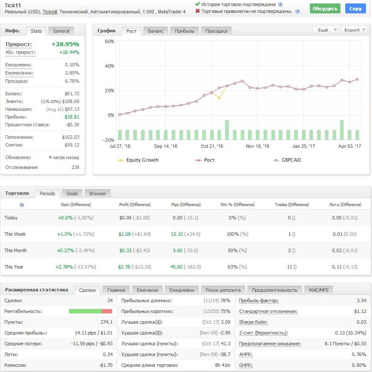
Task: Click the help icon in Торговля table header
Action: (22, 205)
